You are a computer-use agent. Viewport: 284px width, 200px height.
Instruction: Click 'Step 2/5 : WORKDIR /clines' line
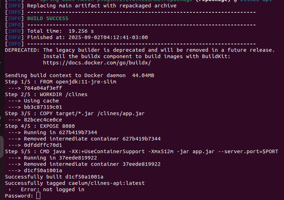pos(46,94)
